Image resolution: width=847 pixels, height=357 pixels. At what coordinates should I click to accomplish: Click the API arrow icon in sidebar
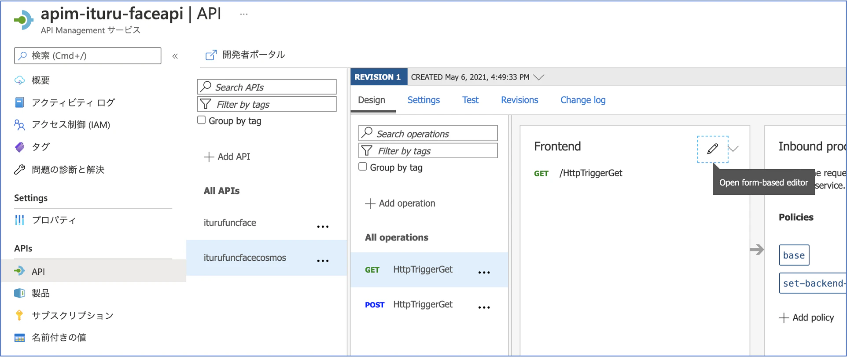[x=20, y=271]
